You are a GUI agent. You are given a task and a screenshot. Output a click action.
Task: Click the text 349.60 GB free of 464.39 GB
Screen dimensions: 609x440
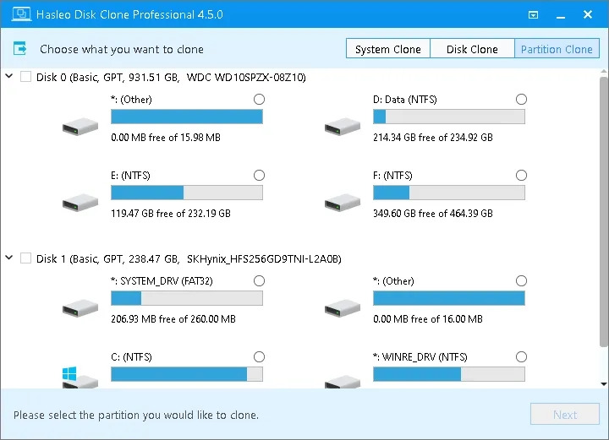[433, 213]
